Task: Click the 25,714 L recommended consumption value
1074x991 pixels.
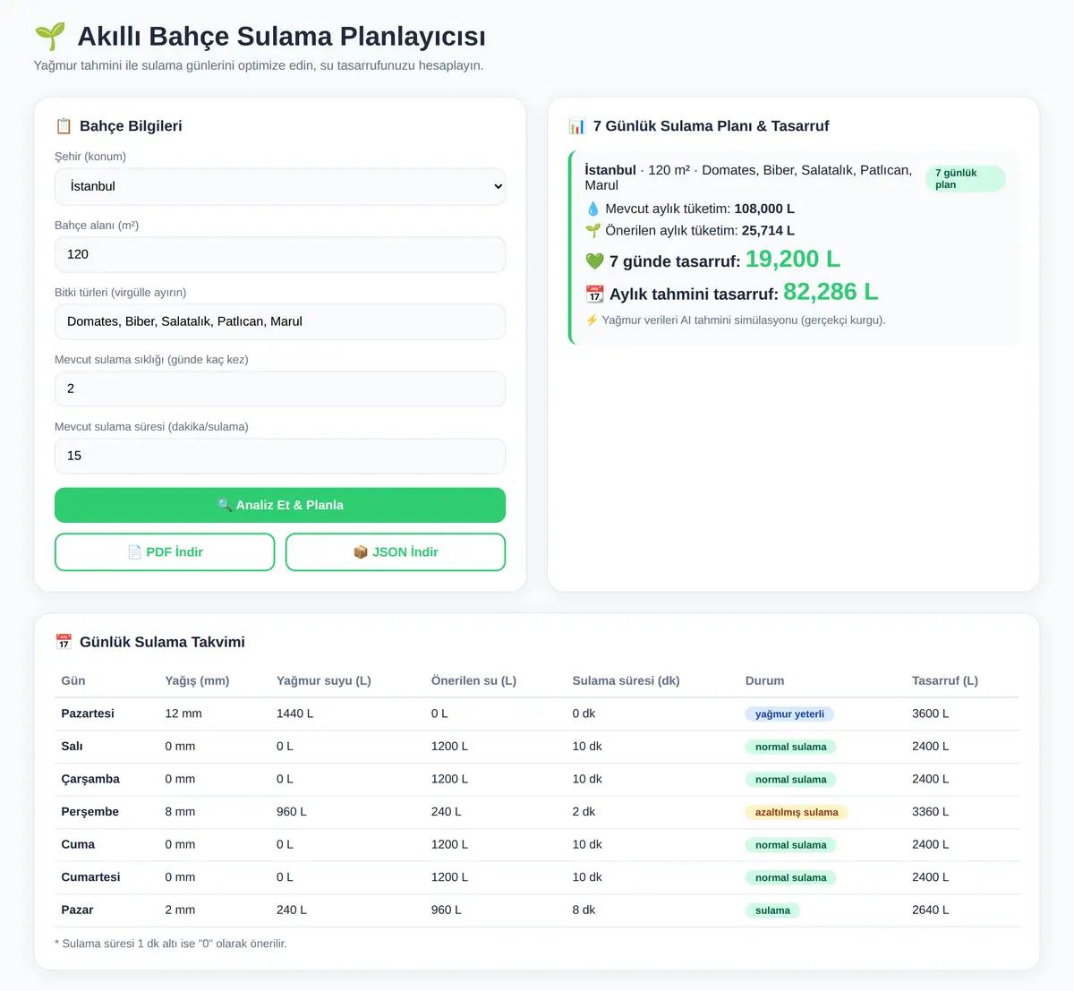Action: (768, 230)
